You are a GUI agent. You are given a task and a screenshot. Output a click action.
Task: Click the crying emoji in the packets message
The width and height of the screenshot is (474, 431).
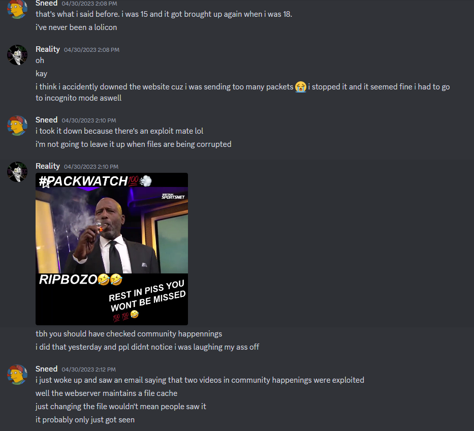(x=300, y=87)
